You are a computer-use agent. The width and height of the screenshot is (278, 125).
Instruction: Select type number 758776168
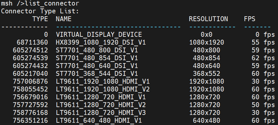coord(30,113)
